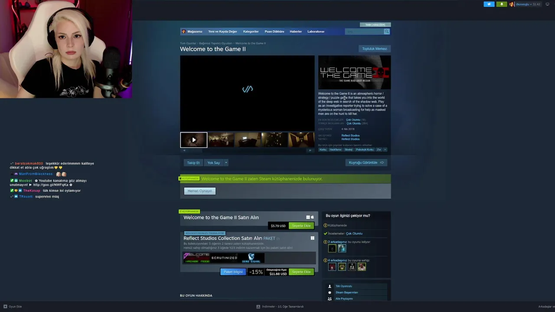Screen dimensions: 555x312
Task: Select the fourth screenshot thumbnail
Action: click(274, 140)
